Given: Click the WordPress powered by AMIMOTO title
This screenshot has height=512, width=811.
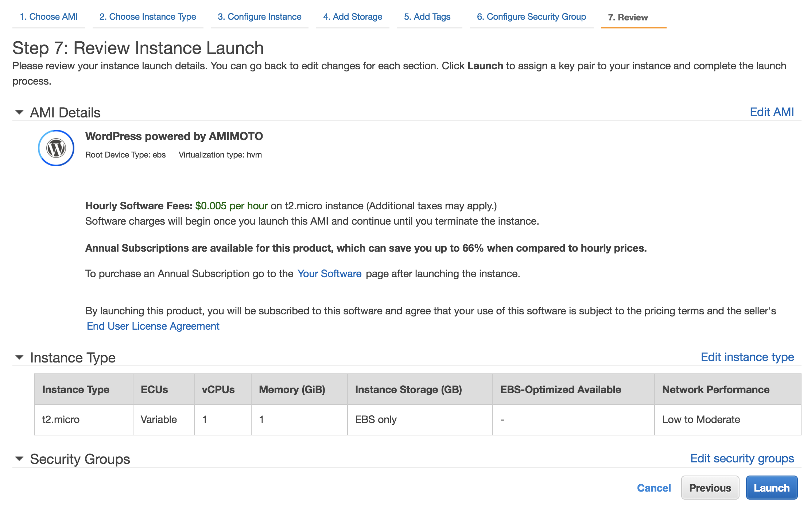Looking at the screenshot, I should [x=174, y=136].
